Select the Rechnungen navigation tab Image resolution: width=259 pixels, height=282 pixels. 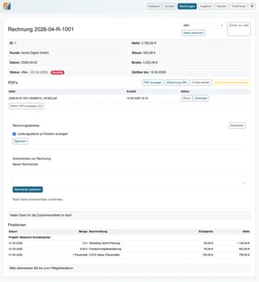click(x=187, y=6)
